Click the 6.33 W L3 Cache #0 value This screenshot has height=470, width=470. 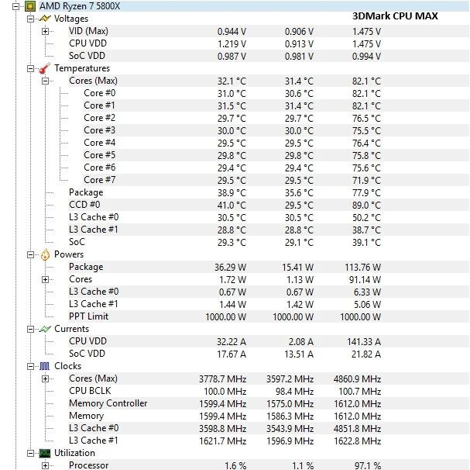[367, 292]
